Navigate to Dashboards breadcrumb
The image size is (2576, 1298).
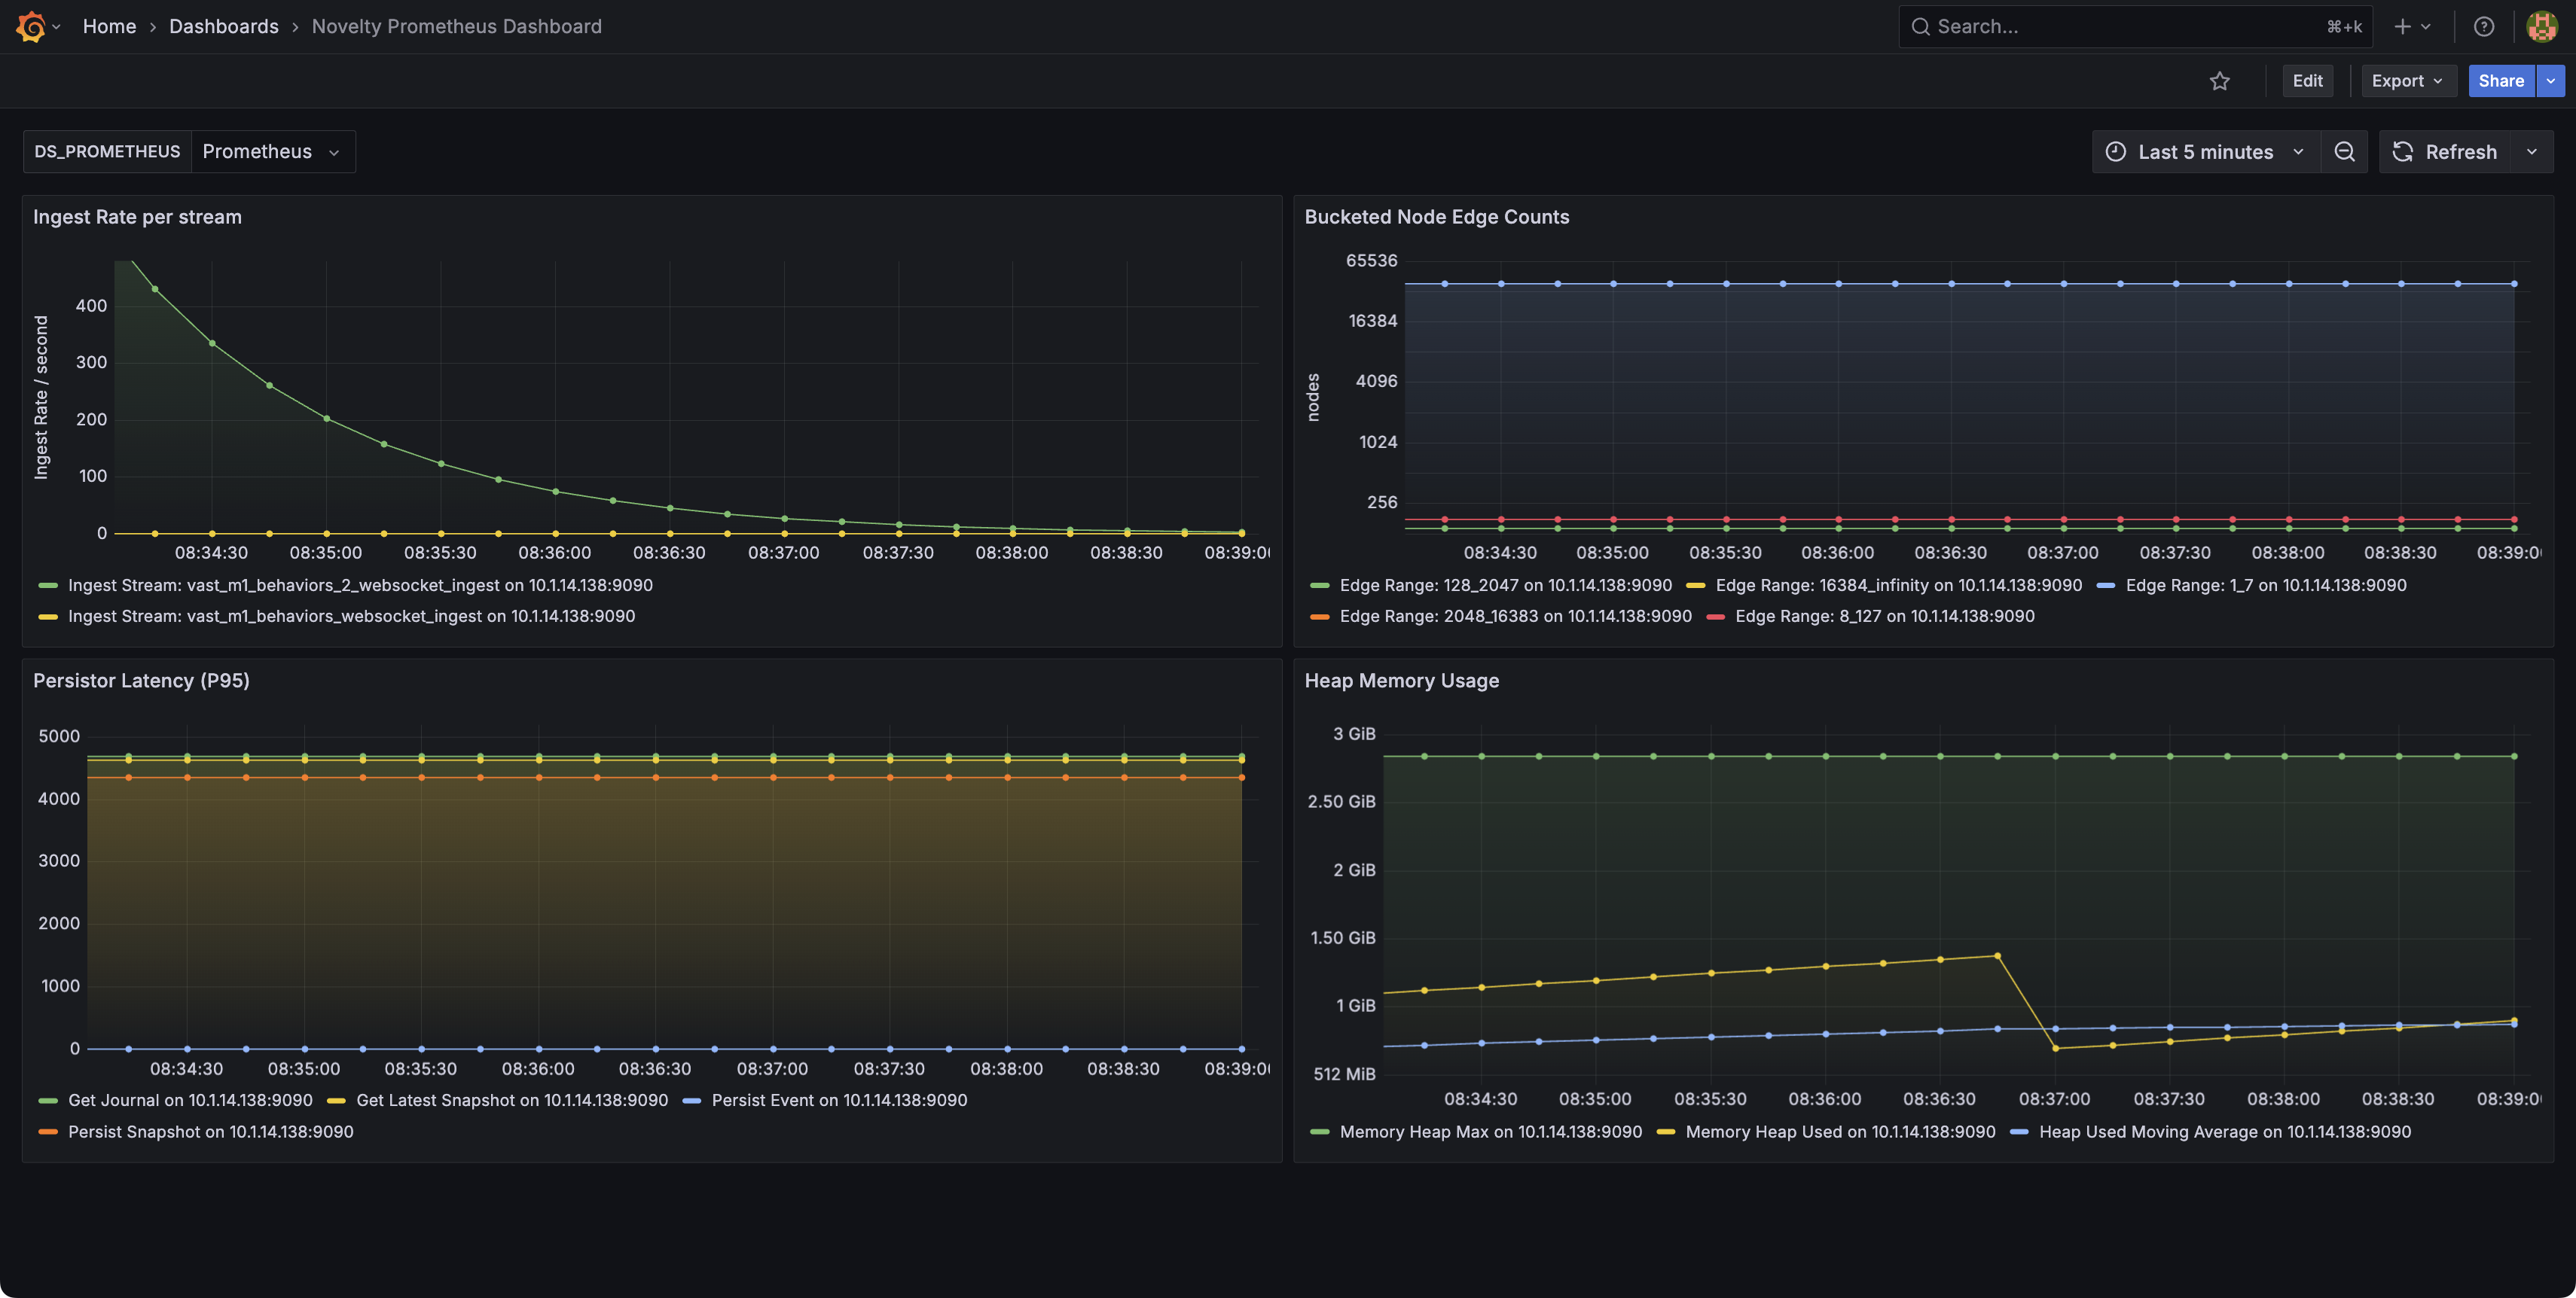point(223,27)
